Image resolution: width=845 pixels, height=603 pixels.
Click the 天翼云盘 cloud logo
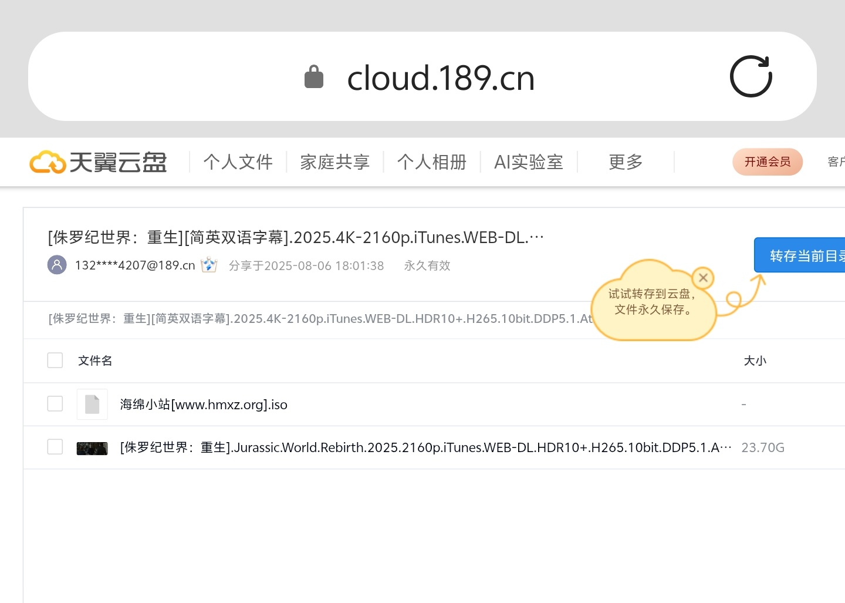[x=98, y=162]
